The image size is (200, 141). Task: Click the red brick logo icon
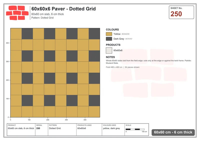click(x=17, y=13)
